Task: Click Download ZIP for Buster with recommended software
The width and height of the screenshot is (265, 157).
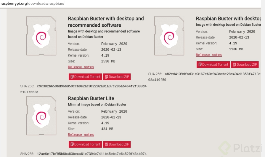Action: (x=117, y=77)
